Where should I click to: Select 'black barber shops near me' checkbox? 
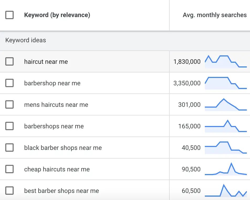pyautogui.click(x=9, y=148)
